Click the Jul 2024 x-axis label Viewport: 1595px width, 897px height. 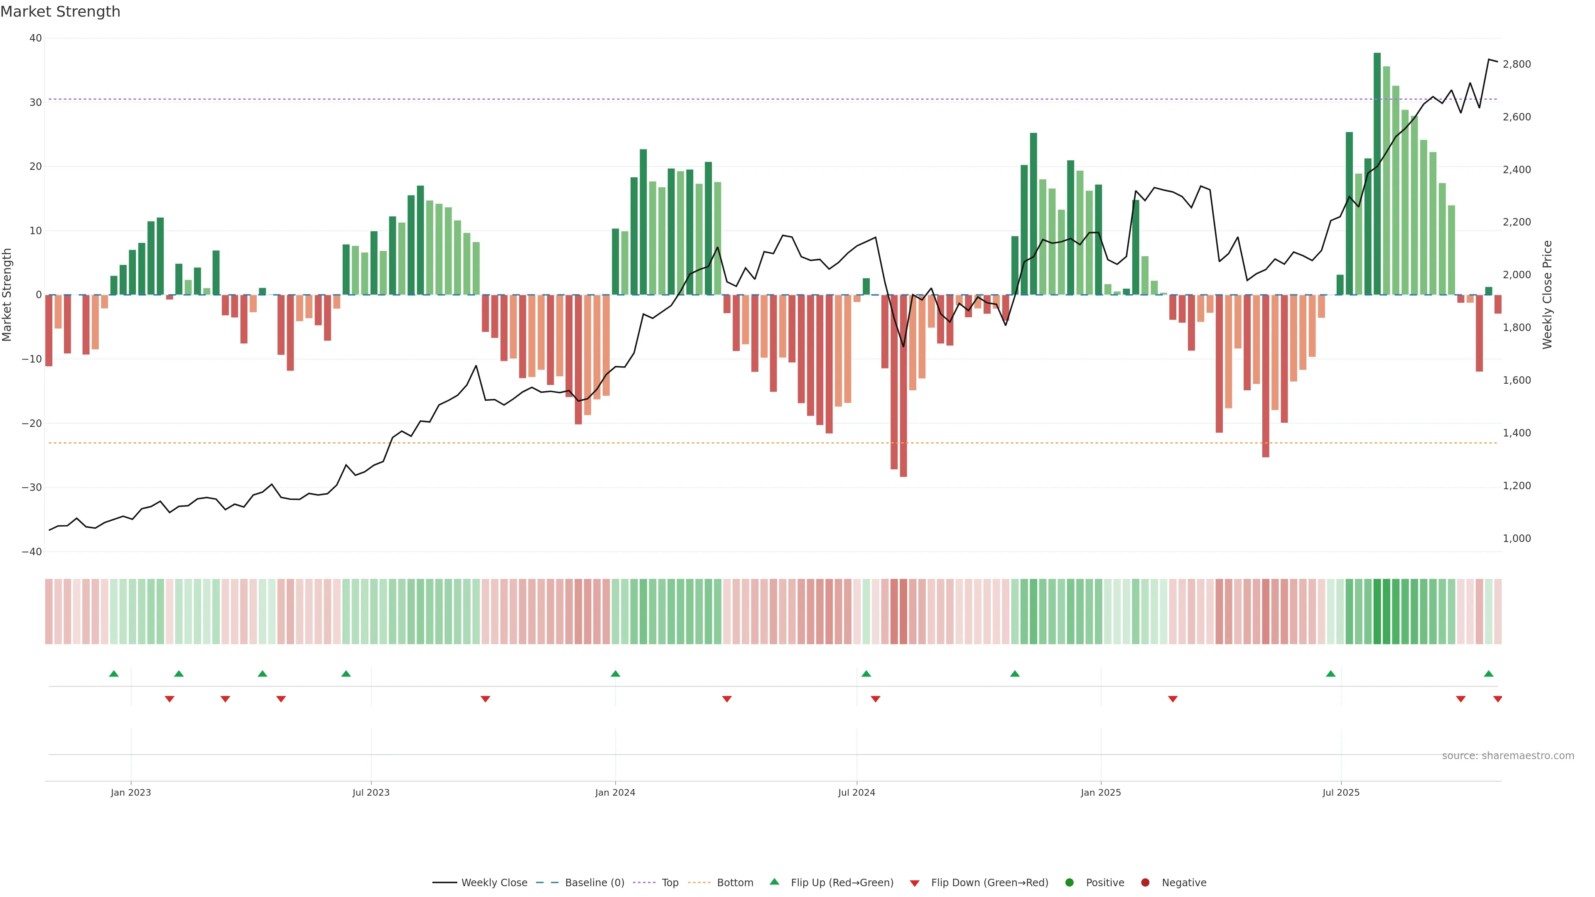(856, 792)
